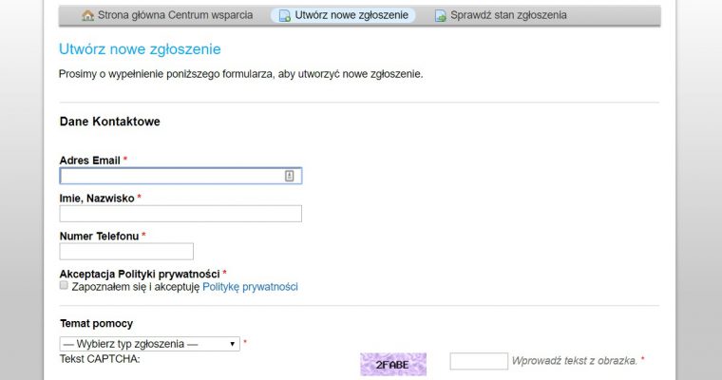Viewport: 722px width, 380px height.
Task: Tick the privacy policy acceptance checkbox
Action: (64, 286)
